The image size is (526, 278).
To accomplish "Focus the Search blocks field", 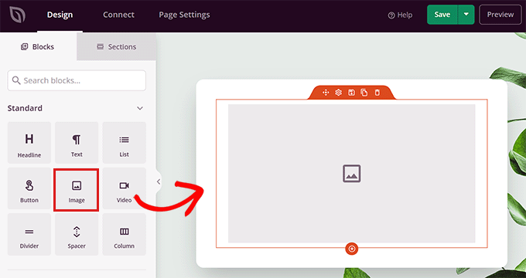I will [x=77, y=80].
